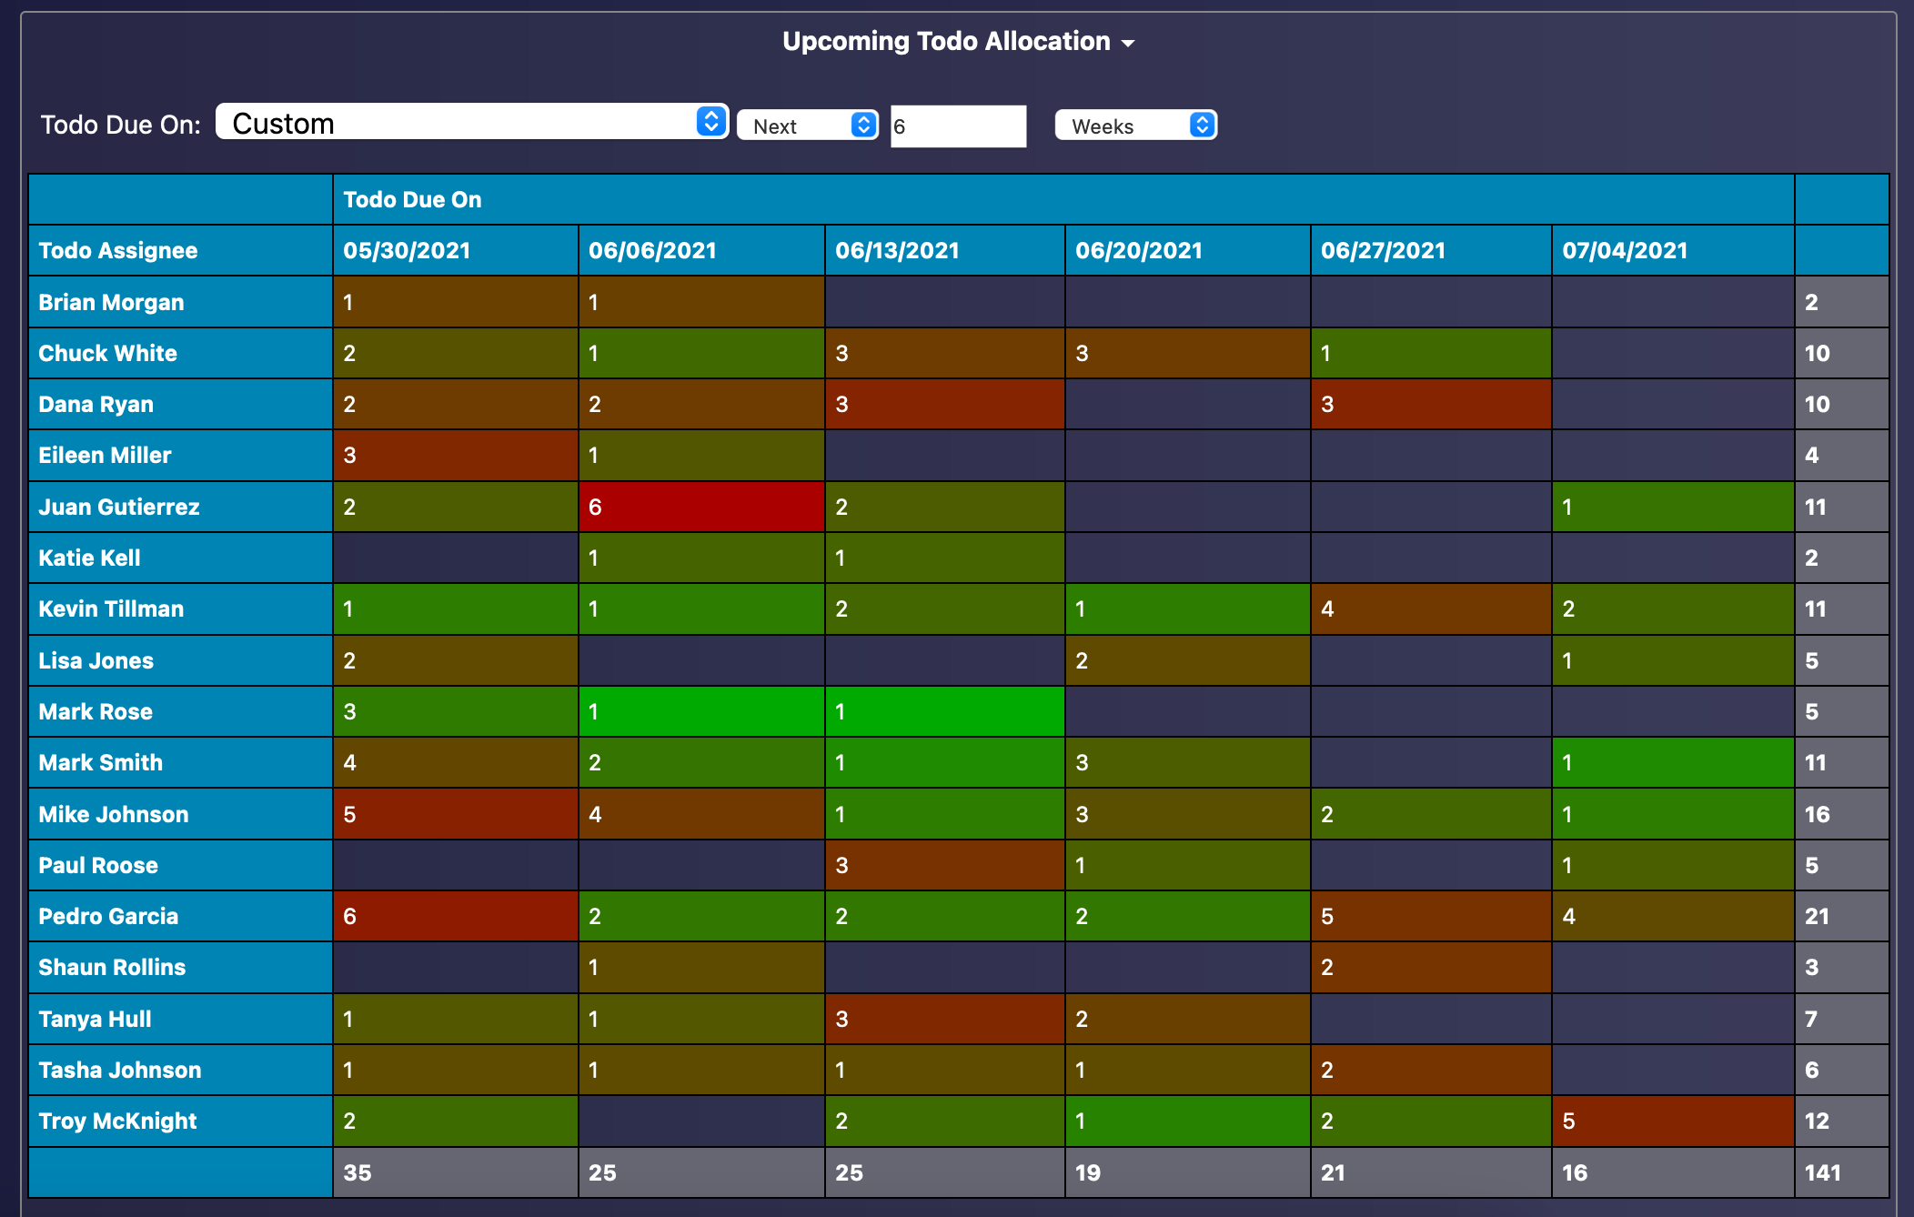Click the Troy McKnight row label
This screenshot has width=1914, height=1217.
coord(180,1121)
